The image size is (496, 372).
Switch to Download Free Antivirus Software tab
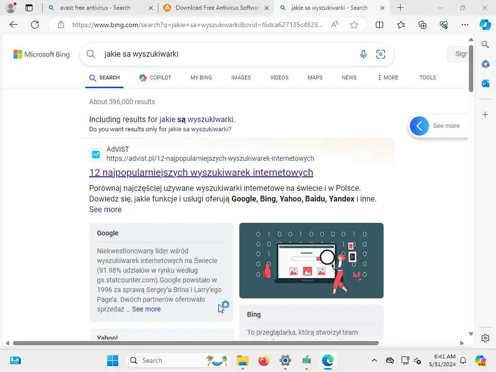tap(217, 8)
